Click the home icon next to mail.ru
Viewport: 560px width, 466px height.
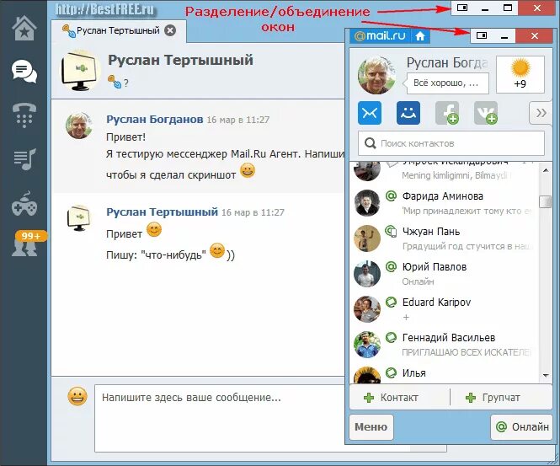(420, 35)
